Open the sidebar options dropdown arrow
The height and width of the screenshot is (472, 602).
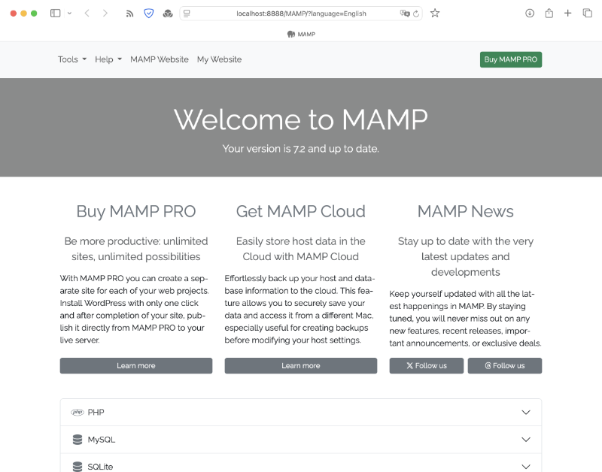69,14
